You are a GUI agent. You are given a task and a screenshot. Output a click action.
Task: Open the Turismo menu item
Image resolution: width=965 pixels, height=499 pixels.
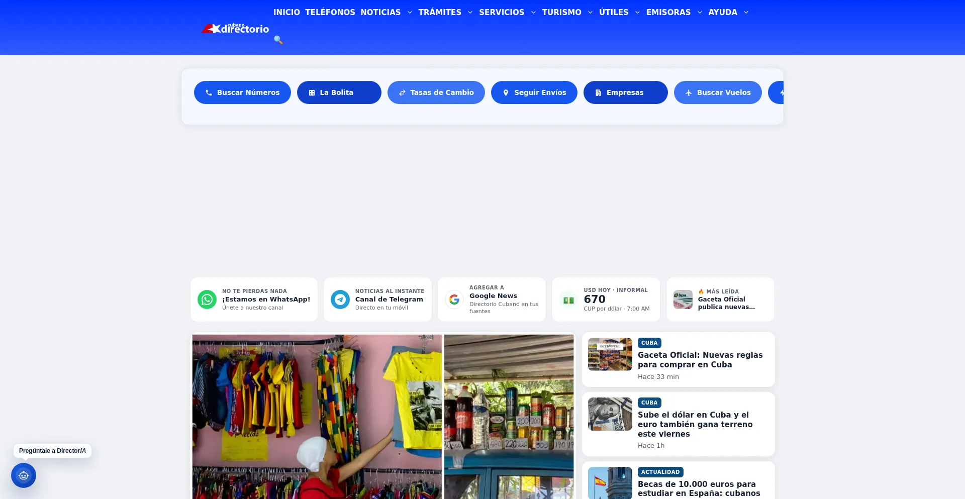coord(561,12)
